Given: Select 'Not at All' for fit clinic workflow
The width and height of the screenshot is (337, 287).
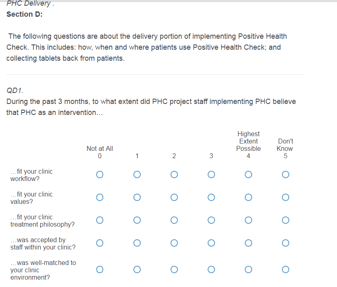Looking at the screenshot, I should tap(100, 175).
